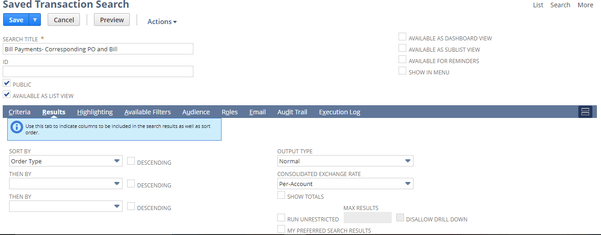Open the Execution Log tab

340,112
